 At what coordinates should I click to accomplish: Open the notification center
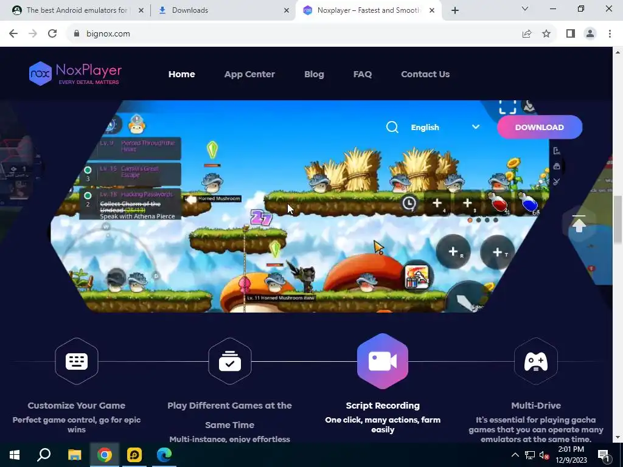[604, 455]
